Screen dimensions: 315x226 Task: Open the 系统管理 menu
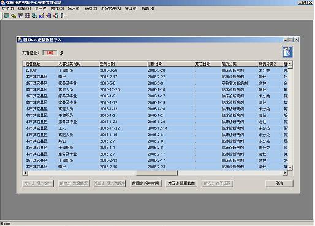(111, 9)
